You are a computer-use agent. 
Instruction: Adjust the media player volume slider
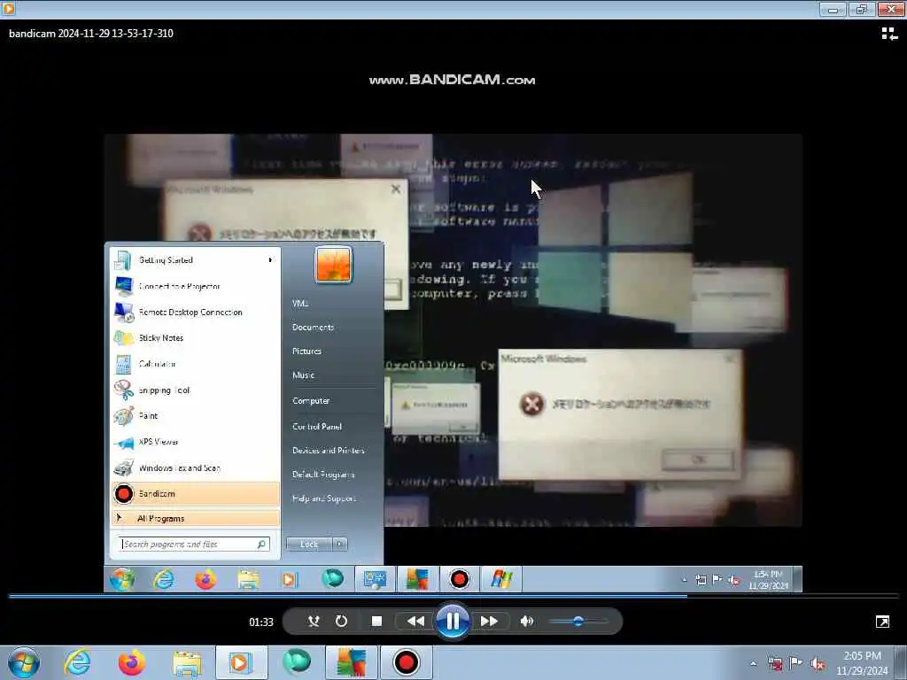(x=578, y=621)
